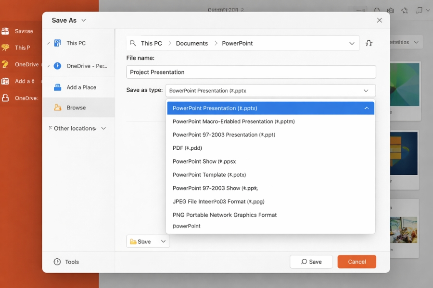This screenshot has height=288, width=433.
Task: Click the File name text field
Action: tap(251, 72)
